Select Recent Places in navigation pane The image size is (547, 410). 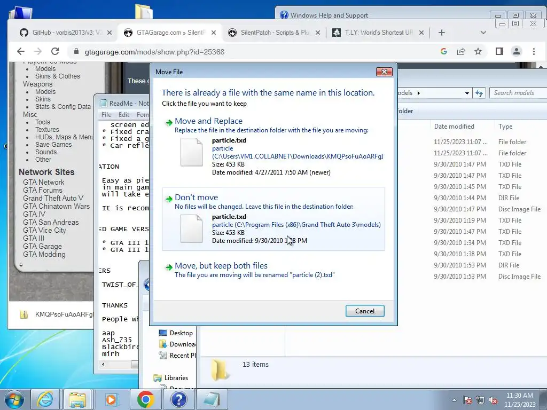click(x=177, y=355)
